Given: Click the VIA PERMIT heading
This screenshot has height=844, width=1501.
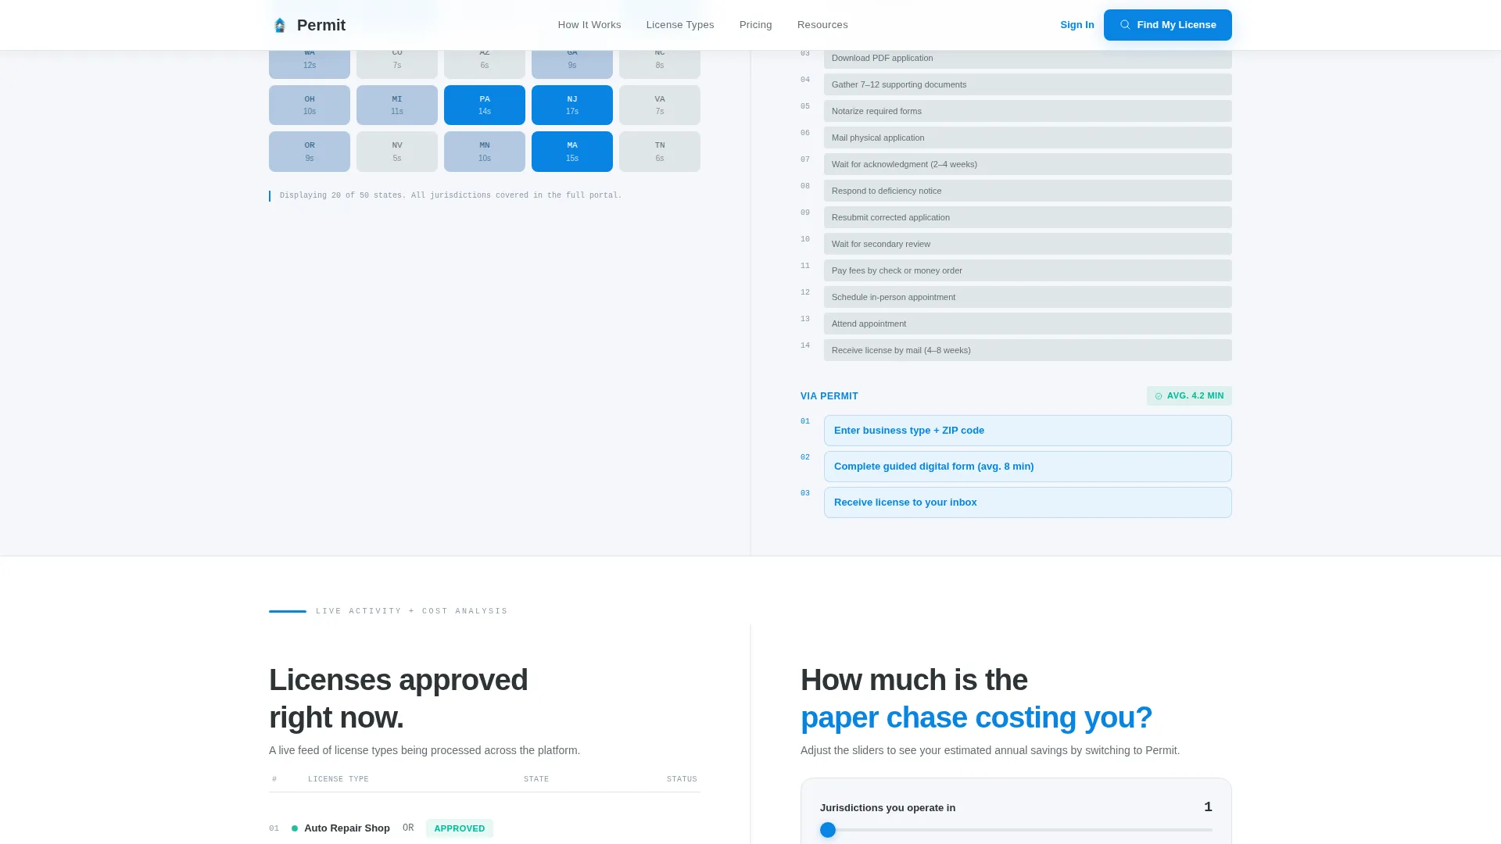Looking at the screenshot, I should click(829, 396).
